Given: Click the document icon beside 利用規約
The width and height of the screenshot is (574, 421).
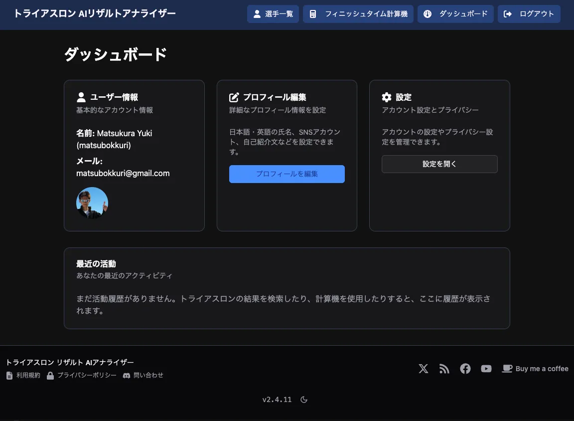Looking at the screenshot, I should tap(9, 375).
